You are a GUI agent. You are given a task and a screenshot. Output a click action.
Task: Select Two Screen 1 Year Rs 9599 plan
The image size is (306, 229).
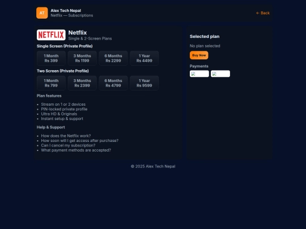tap(144, 83)
